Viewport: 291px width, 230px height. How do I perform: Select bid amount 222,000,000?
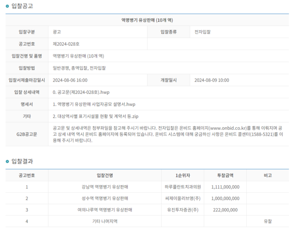pyautogui.click(x=226, y=210)
